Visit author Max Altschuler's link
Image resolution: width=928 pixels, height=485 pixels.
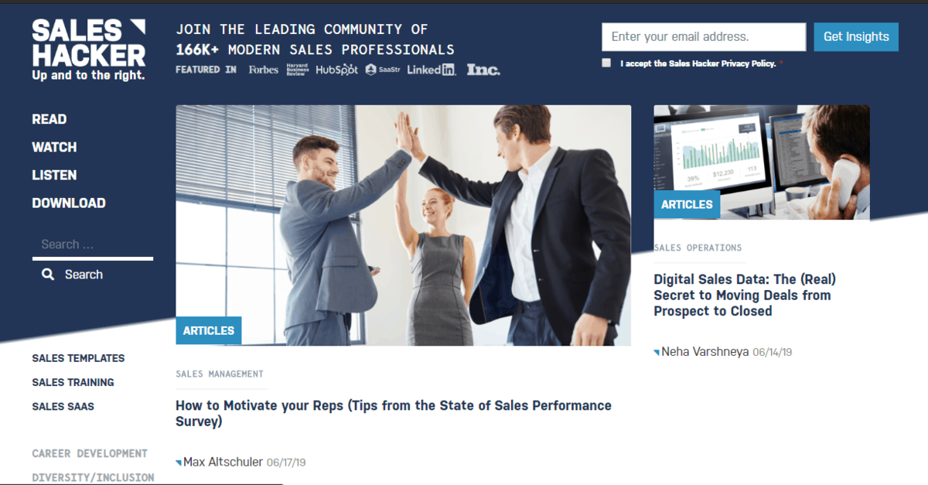[223, 463]
